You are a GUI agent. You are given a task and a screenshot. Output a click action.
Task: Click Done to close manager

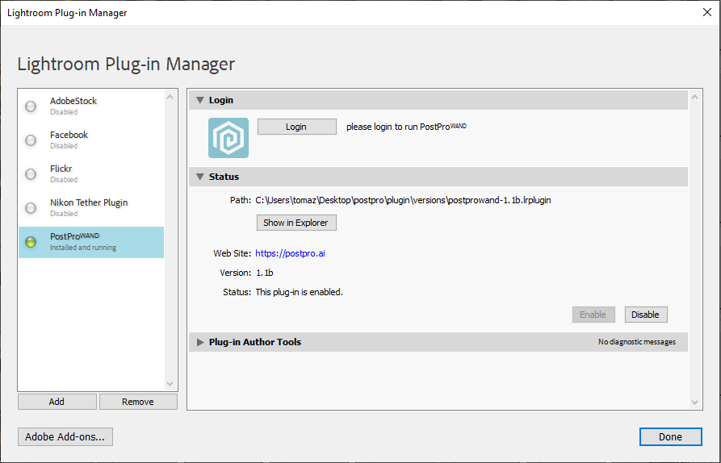[x=670, y=437]
